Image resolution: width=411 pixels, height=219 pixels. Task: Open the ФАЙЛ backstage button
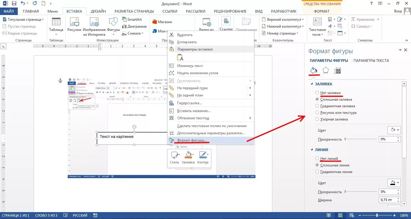pos(9,11)
